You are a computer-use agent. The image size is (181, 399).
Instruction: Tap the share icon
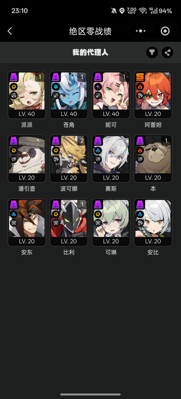tap(167, 52)
